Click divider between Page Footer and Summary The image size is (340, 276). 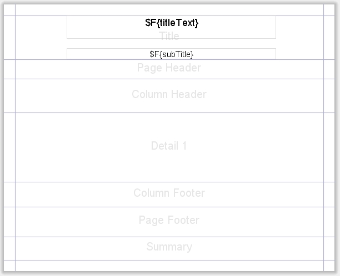pos(169,237)
